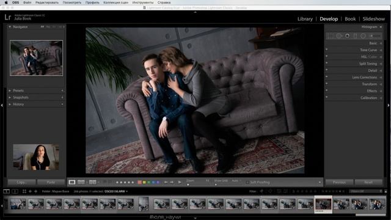The image size is (391, 220).
Task: Open the Filters Off dropdown
Action: click(365, 191)
